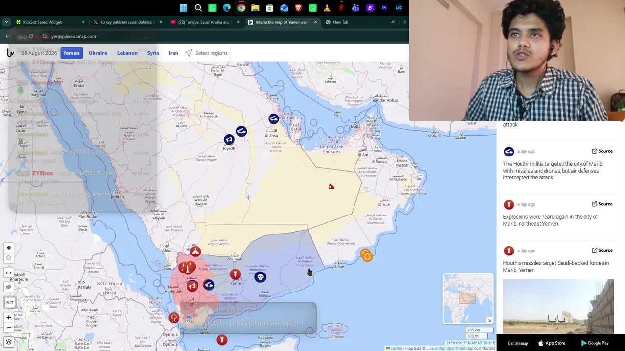Open Microsoft Teams from the taskbar

[355, 8]
